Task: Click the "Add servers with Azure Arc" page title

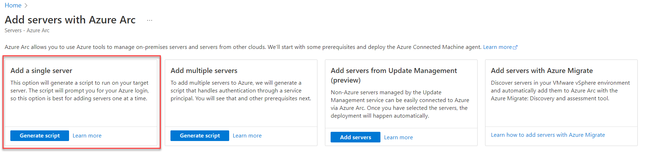Action: pyautogui.click(x=70, y=20)
